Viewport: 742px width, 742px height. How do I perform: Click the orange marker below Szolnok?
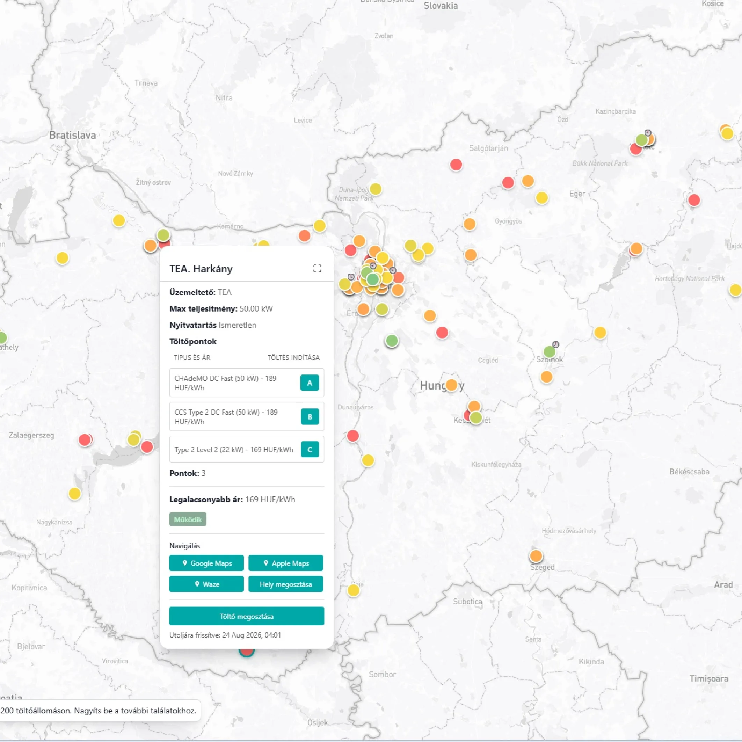coord(546,377)
